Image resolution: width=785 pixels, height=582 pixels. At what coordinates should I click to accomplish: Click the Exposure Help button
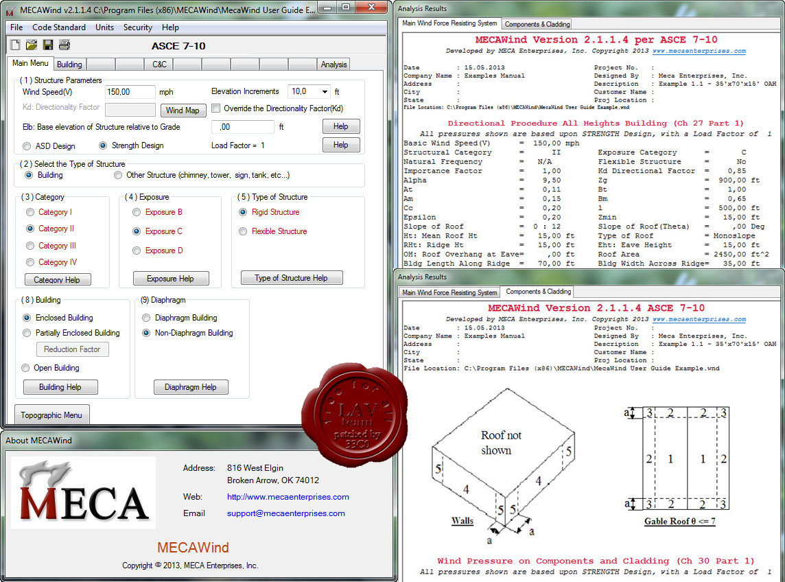tap(170, 279)
